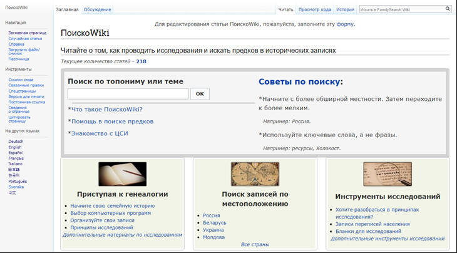Click the Ссылки сюда tool link
Screen dimensions: 457x253
(x=21, y=80)
